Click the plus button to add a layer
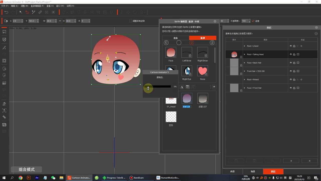This screenshot has height=181, width=321. pos(291,161)
